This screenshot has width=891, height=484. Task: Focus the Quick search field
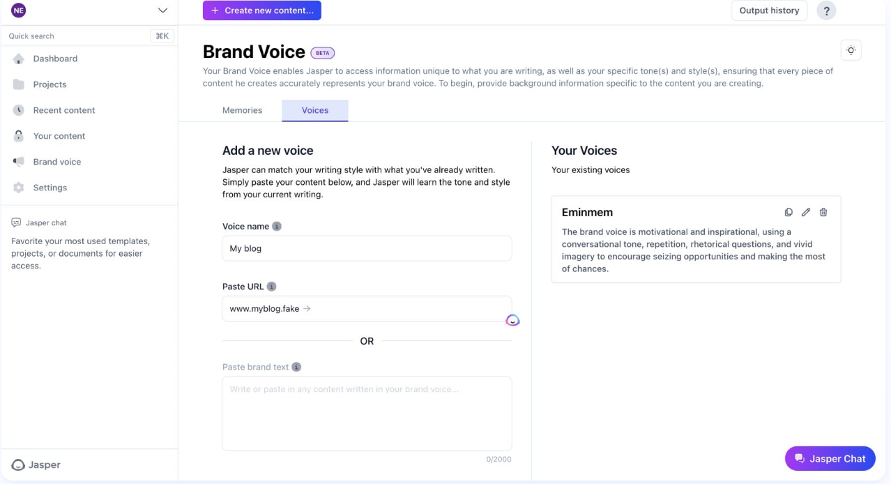pyautogui.click(x=89, y=36)
